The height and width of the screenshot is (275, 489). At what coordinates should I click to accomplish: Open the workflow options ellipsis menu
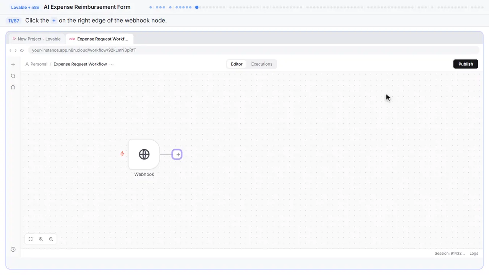pyautogui.click(x=112, y=64)
